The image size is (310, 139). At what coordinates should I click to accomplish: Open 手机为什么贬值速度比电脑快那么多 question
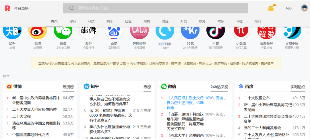tap(110, 129)
